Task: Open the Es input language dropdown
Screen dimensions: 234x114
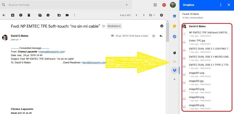Action: pyautogui.click(x=152, y=15)
